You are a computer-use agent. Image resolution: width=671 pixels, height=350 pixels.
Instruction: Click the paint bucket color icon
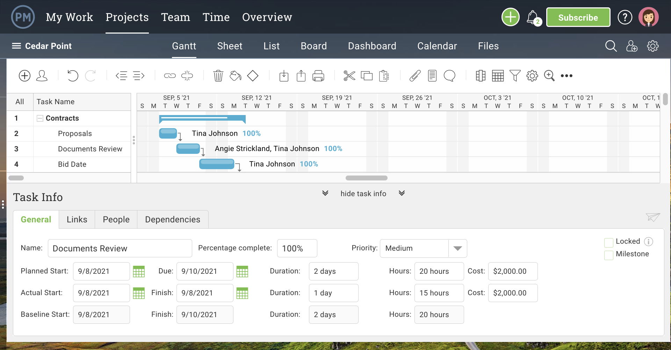click(x=236, y=76)
